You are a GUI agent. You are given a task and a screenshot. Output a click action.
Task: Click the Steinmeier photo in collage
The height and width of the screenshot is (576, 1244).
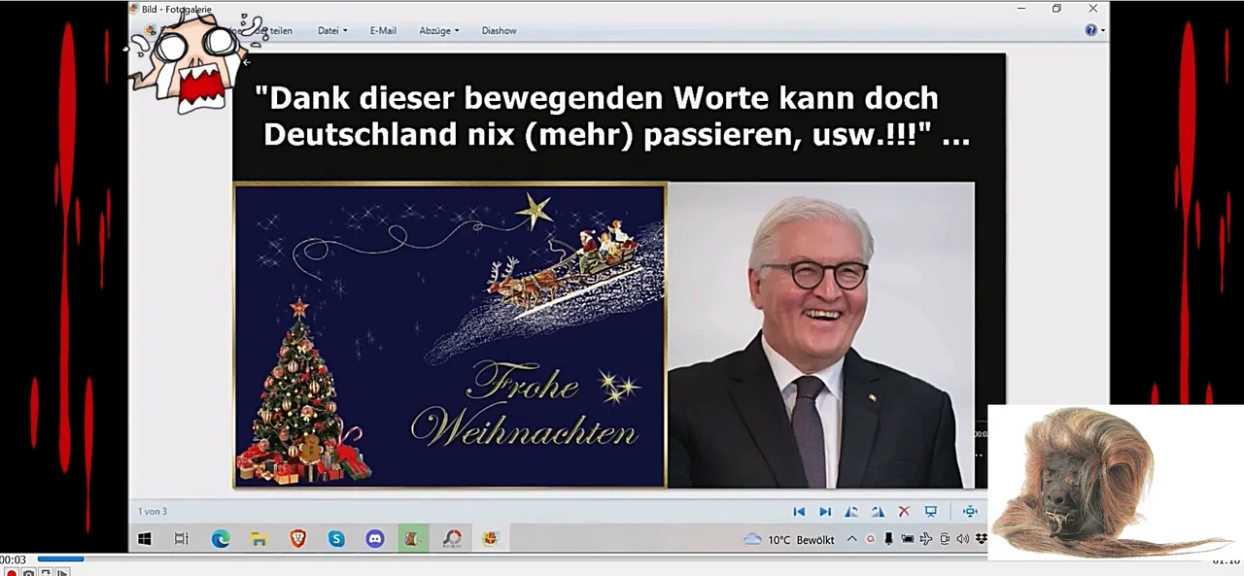pyautogui.click(x=820, y=335)
